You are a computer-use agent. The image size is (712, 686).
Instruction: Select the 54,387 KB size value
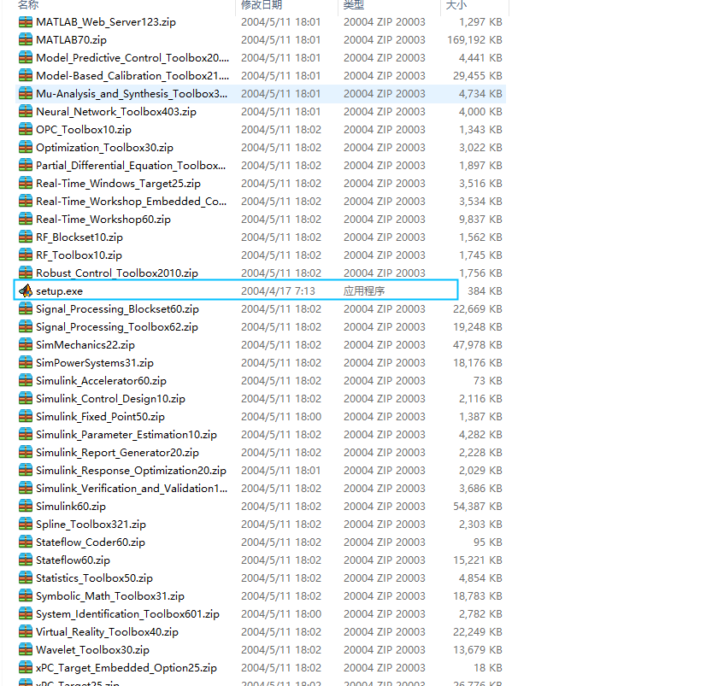coord(478,507)
